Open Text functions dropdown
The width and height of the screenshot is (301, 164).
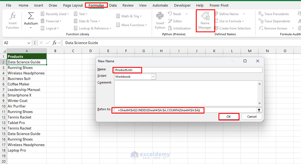(81, 14)
